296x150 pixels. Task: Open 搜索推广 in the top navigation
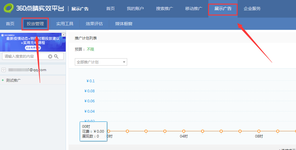click(x=164, y=9)
